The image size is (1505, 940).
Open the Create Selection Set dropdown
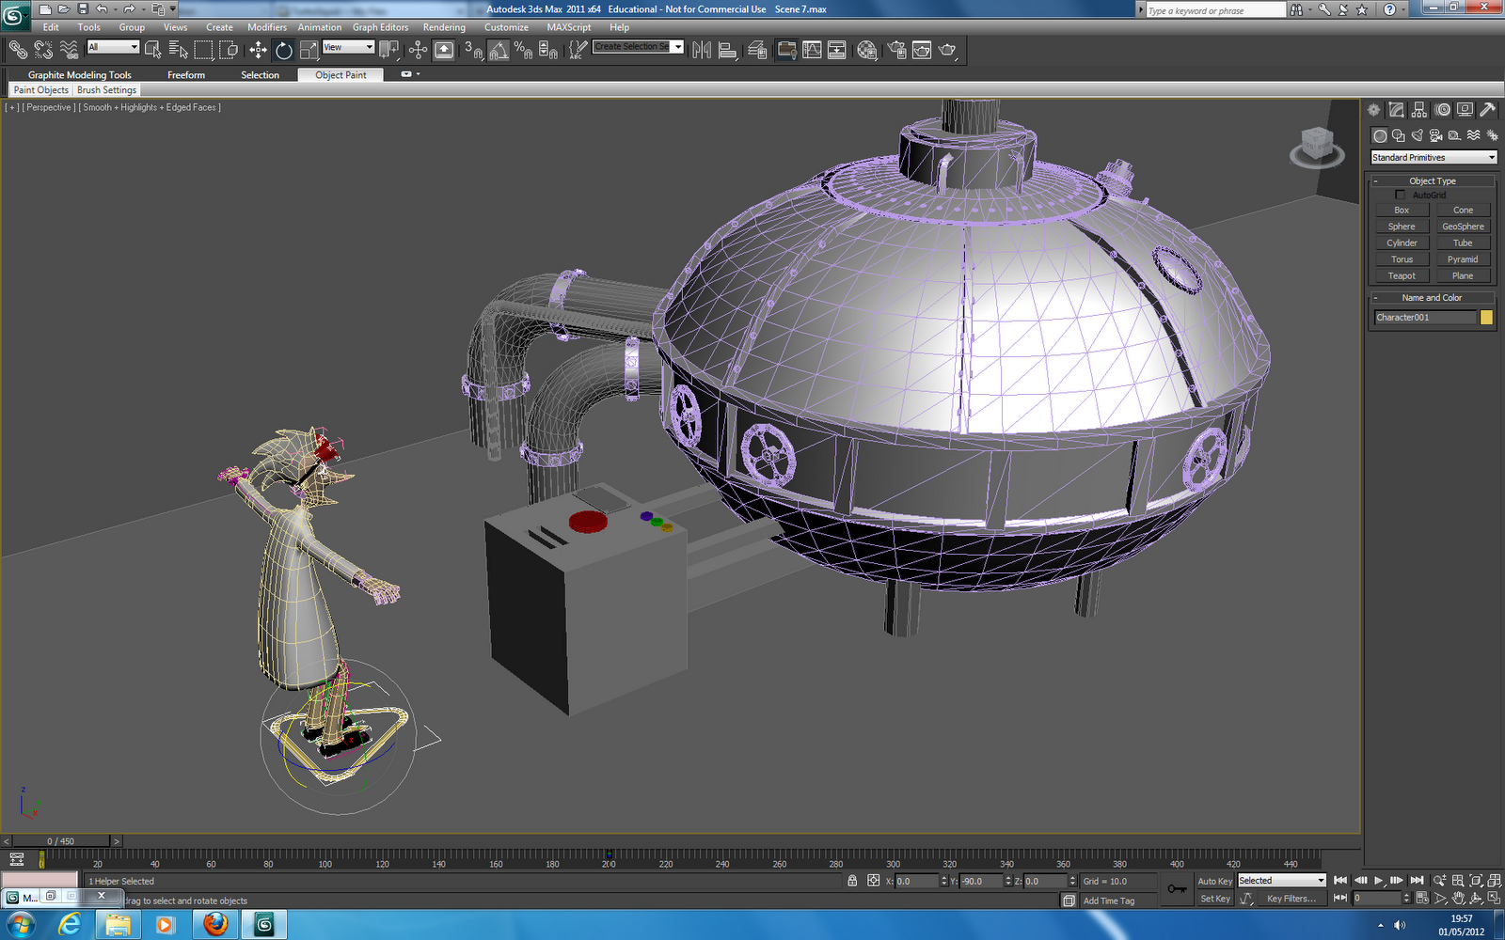click(638, 46)
